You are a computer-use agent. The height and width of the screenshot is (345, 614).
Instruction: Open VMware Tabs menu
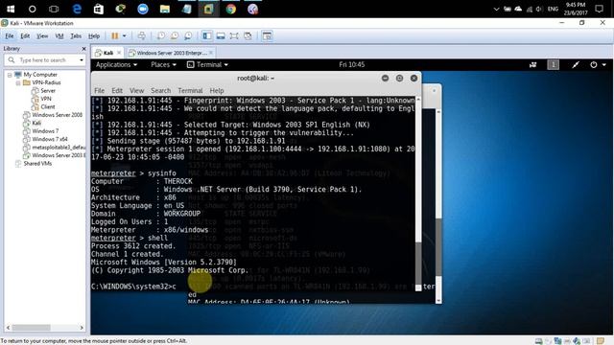76,36
